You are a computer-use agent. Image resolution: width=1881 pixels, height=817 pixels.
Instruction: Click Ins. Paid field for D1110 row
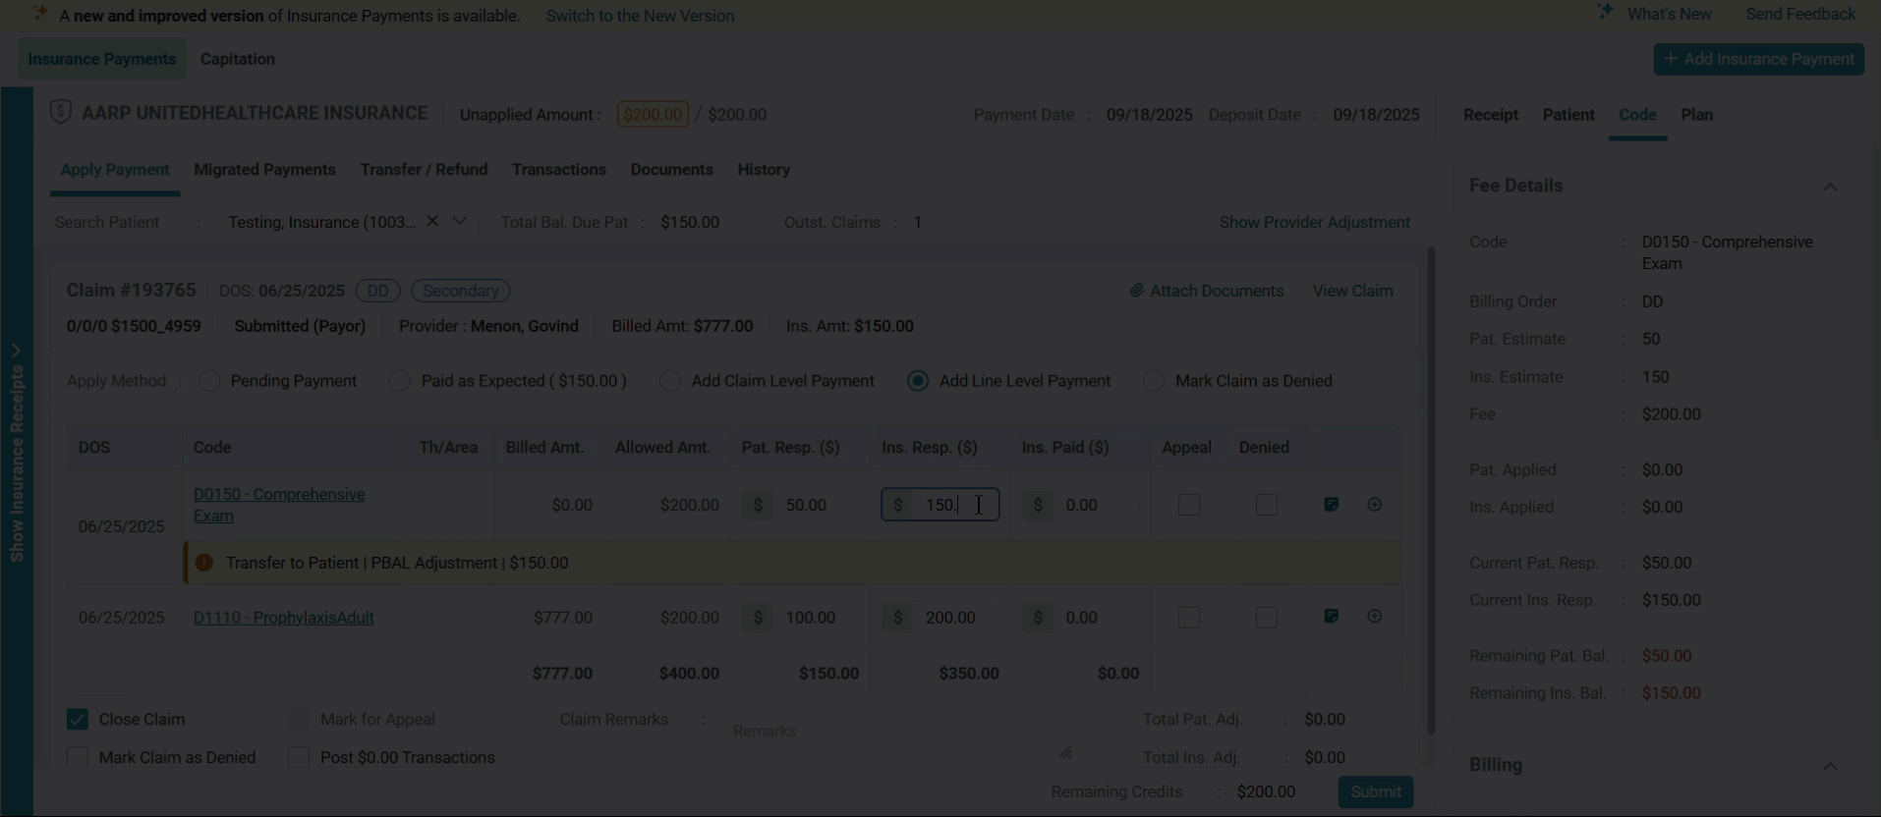click(x=1080, y=618)
